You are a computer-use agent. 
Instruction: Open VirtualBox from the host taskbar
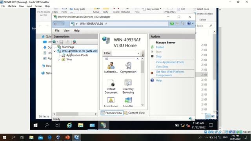58,137
